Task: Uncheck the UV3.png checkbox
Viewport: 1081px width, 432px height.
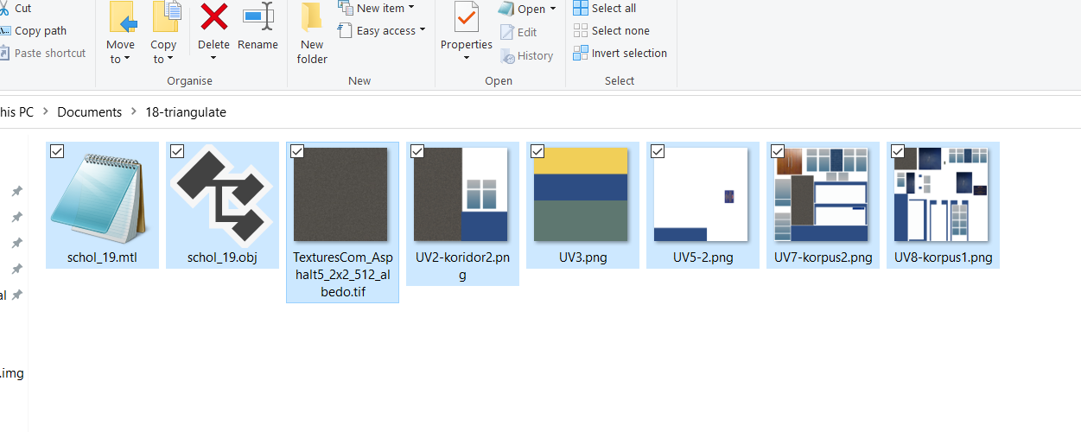Action: point(537,151)
